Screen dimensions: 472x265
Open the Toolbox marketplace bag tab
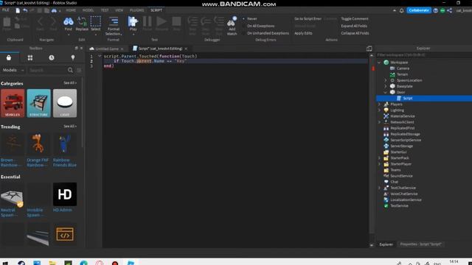9,57
